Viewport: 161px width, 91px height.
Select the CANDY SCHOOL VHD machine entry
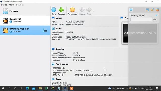[x=25, y=30]
